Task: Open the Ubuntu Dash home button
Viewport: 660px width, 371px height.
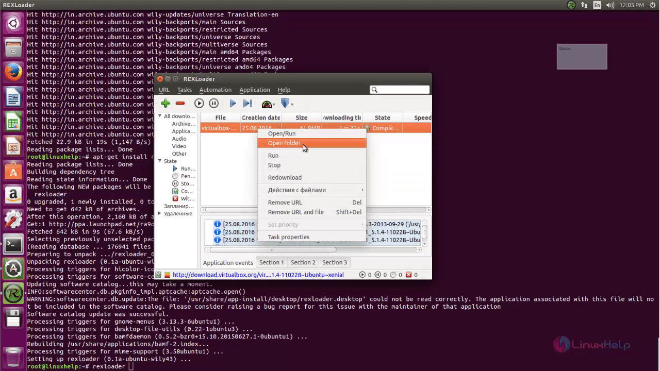Action: tap(13, 23)
